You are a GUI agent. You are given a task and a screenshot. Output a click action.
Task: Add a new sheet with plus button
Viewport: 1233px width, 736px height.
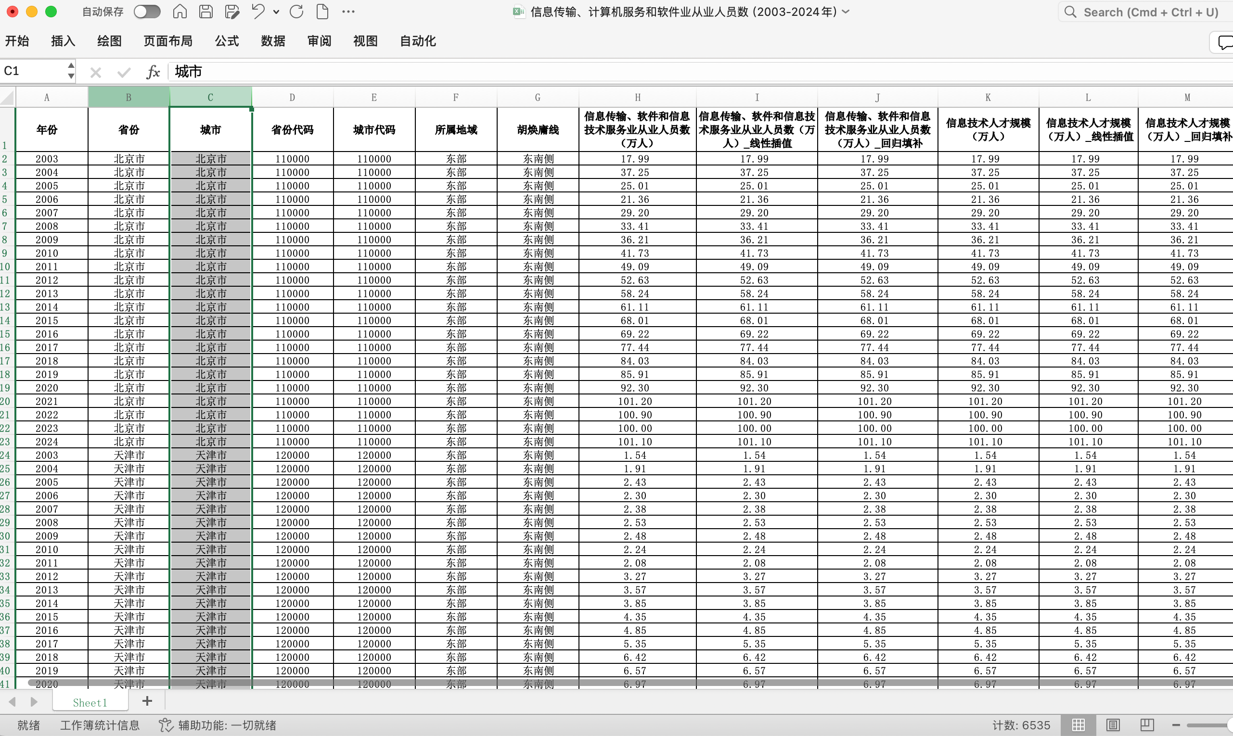pos(147,701)
